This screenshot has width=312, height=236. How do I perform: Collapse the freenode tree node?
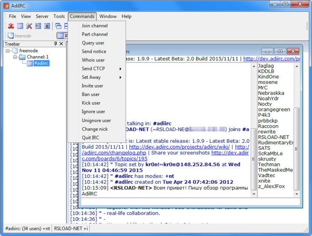tap(7, 51)
